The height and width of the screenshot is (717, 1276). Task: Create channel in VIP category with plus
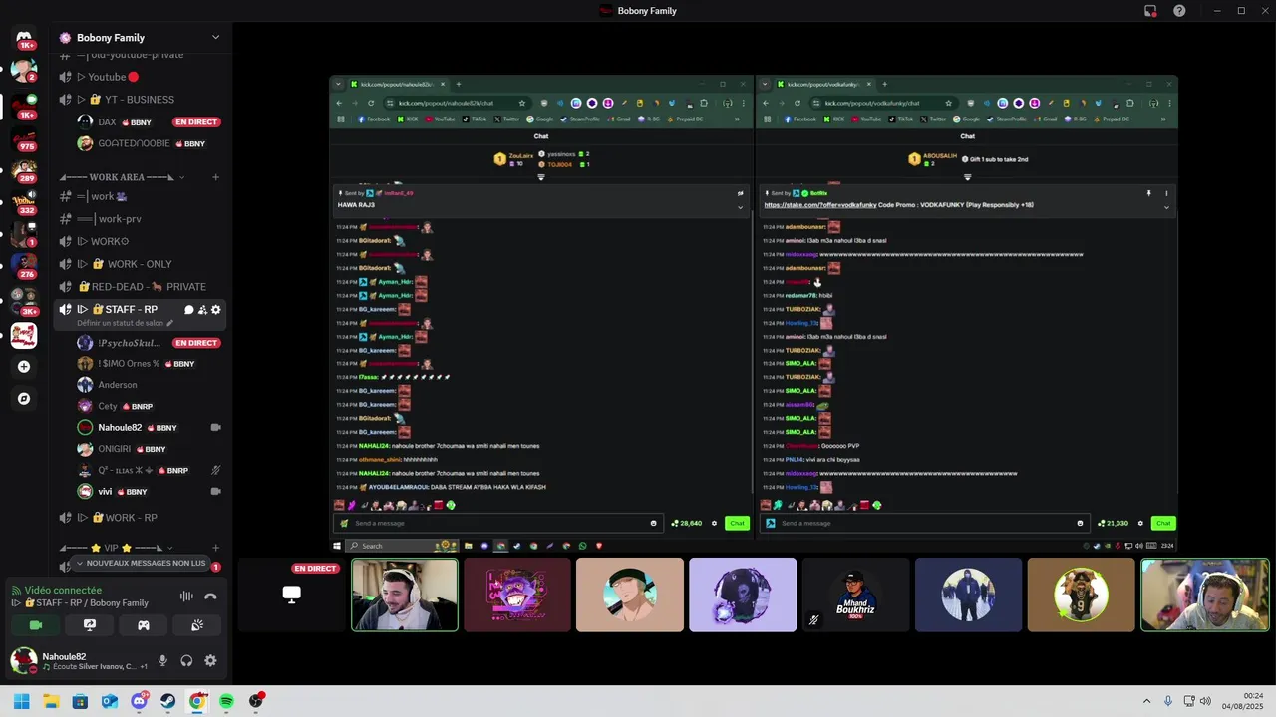[x=215, y=548]
